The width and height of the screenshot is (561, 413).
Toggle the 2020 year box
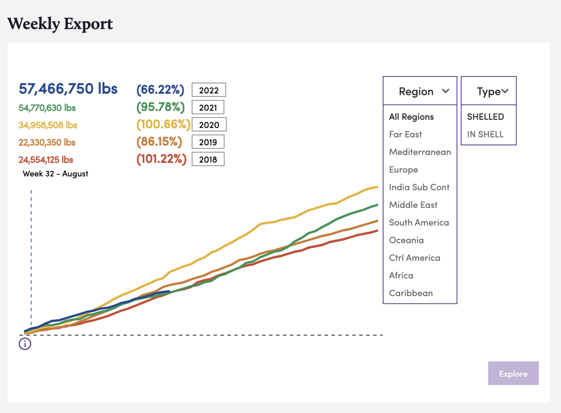tap(209, 124)
